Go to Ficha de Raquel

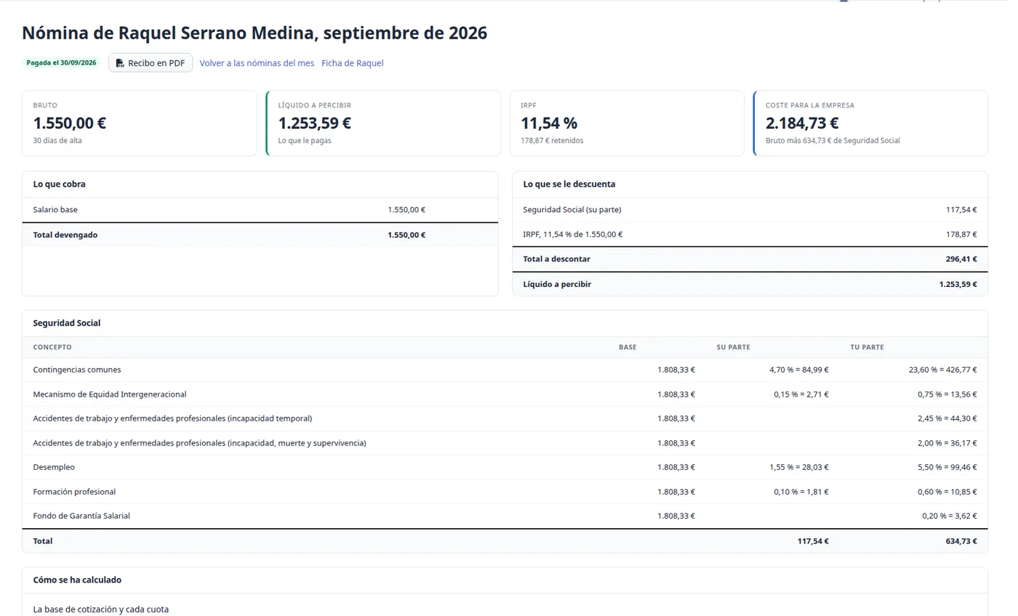click(352, 63)
